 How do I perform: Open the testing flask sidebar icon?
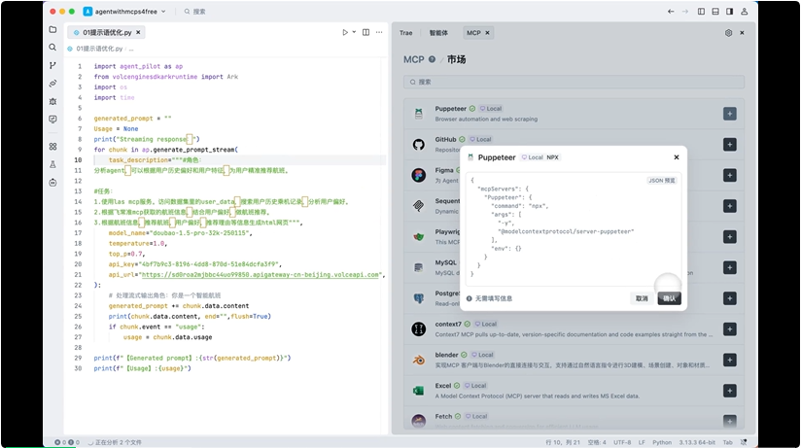[x=52, y=164]
